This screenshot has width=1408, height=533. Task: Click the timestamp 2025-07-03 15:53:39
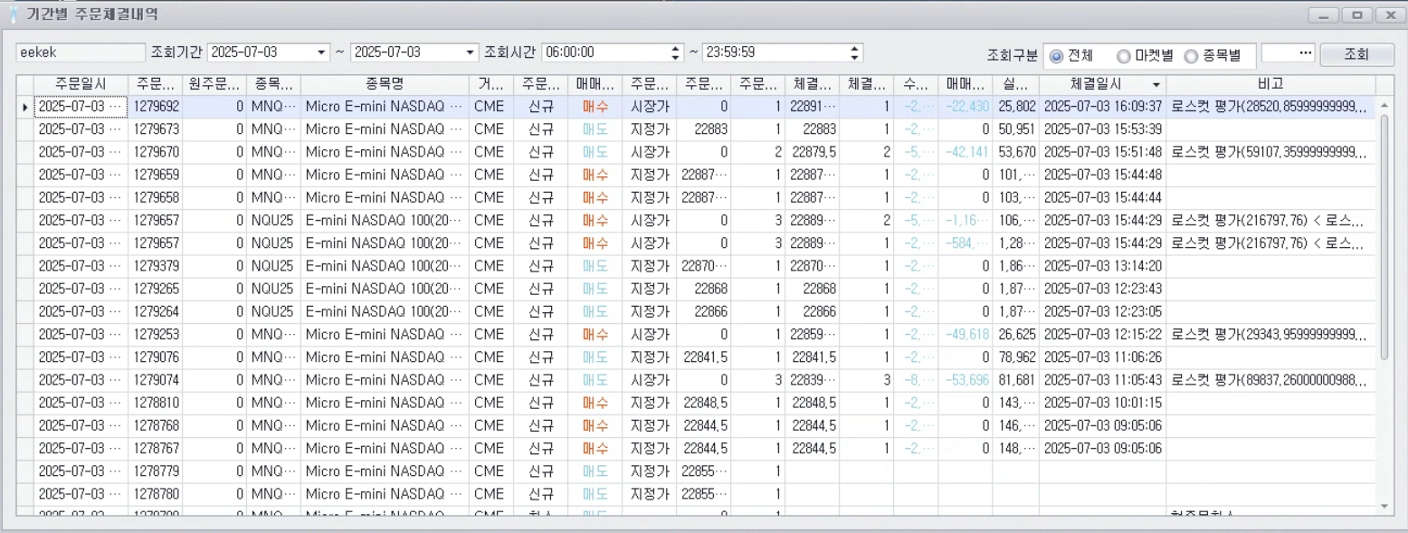1103,129
